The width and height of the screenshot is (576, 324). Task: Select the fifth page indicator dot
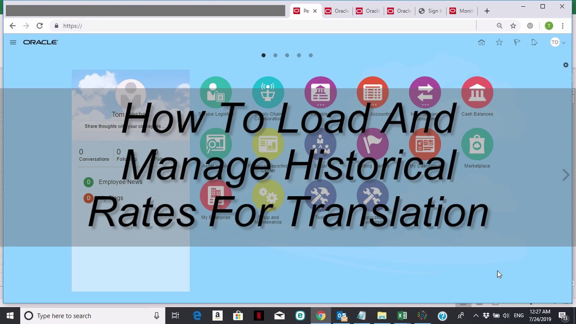[310, 55]
